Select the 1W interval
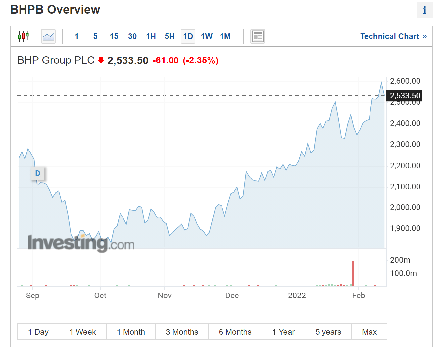Screen dimensions: 444x355 pyautogui.click(x=207, y=36)
